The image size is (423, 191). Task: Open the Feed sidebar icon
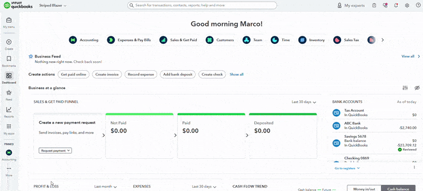pos(9,93)
